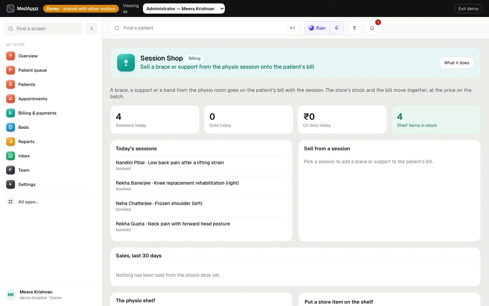Select Nandini Pillai's low back pain session
The width and height of the screenshot is (489, 306).
click(201, 165)
